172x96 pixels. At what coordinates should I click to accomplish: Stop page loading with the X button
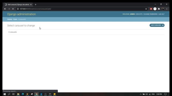point(13,9)
